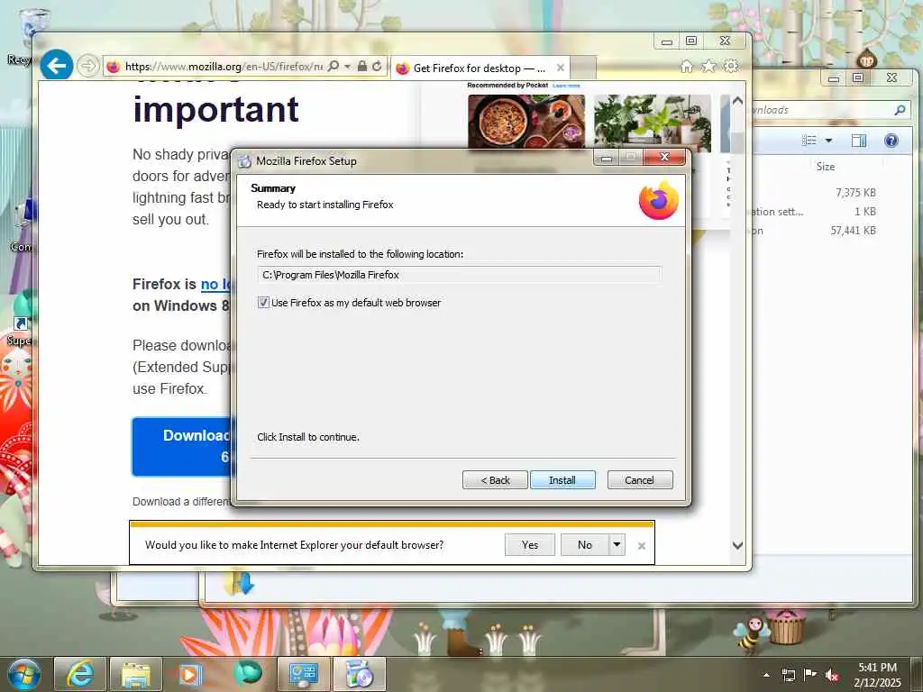Click No on the default browser prompt
The image size is (923, 692).
(584, 545)
